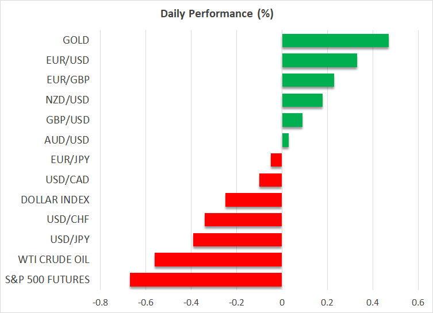Click the USD/CAD red bar

pos(271,180)
